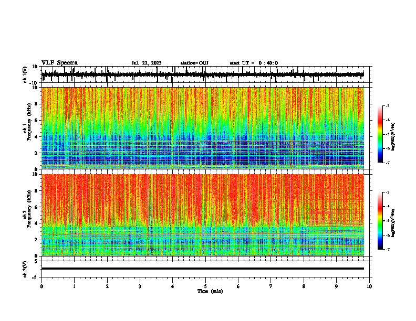Click the 'station=OUJ' header label
Image resolution: width=416 pixels, height=321 pixels.
tap(194, 63)
